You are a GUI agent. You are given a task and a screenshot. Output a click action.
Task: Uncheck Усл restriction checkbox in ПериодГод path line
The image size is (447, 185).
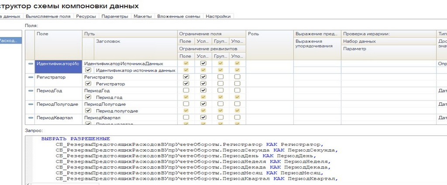pos(203,91)
